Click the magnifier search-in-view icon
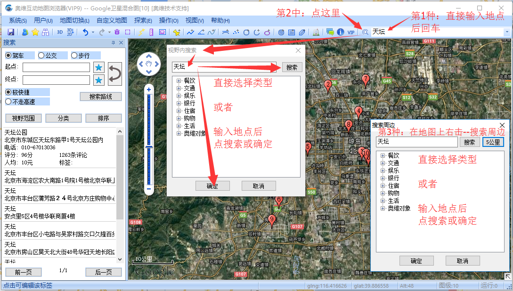Viewport: 513px width, 291px height. click(365, 32)
